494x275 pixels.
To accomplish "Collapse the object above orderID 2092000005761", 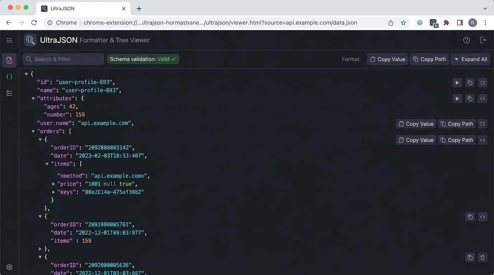I will tap(40, 217).
